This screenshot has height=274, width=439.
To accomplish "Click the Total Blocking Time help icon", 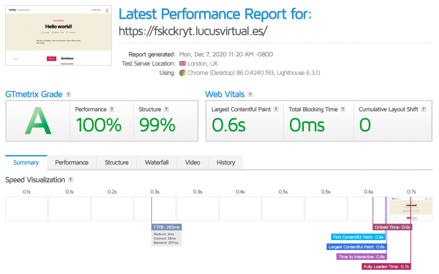I will click(342, 109).
